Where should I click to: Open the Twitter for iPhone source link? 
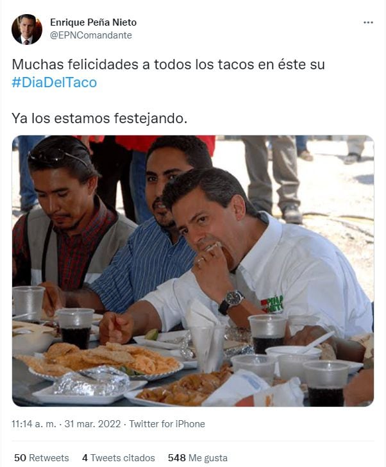point(167,423)
